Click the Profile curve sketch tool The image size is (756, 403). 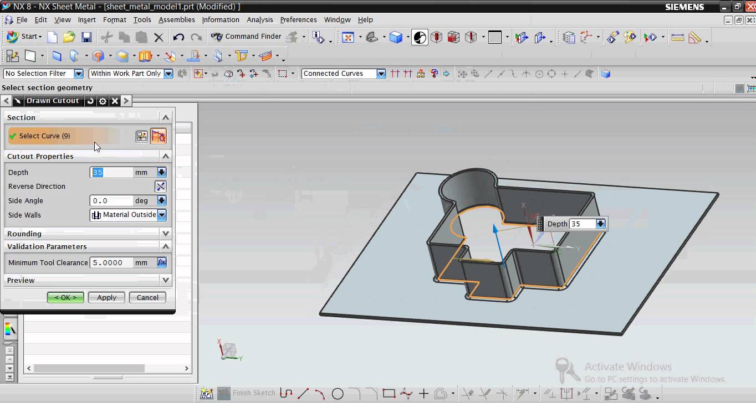(286, 394)
